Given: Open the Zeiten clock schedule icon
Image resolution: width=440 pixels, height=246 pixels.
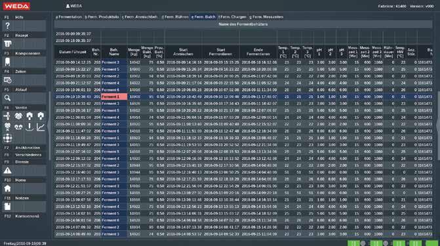Looking at the screenshot, I should (x=8, y=80).
